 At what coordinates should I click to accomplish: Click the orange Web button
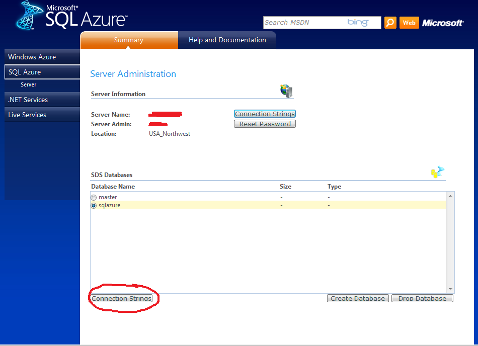tap(409, 23)
